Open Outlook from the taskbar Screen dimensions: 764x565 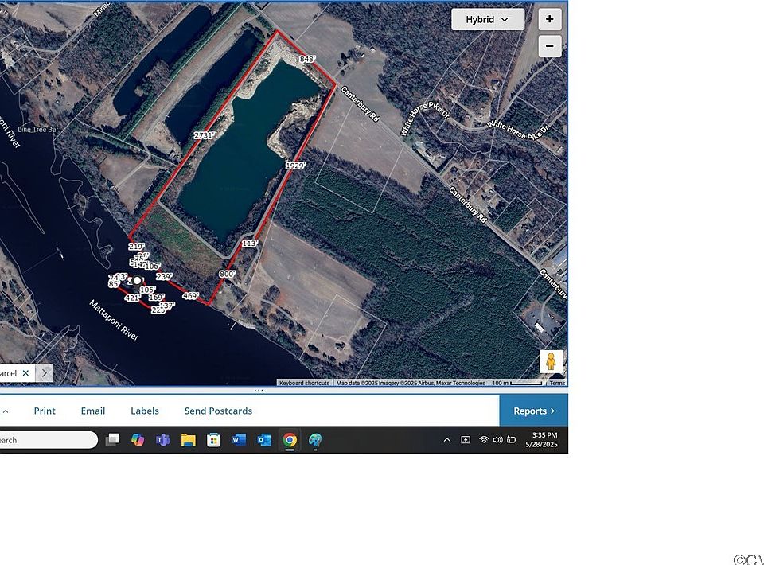click(x=264, y=439)
